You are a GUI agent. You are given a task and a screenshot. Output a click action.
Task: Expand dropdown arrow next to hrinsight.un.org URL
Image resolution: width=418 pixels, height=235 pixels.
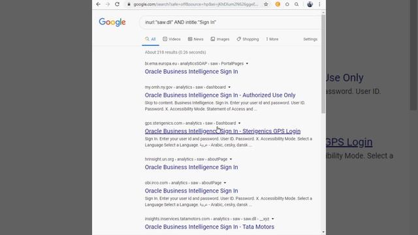[x=231, y=159]
